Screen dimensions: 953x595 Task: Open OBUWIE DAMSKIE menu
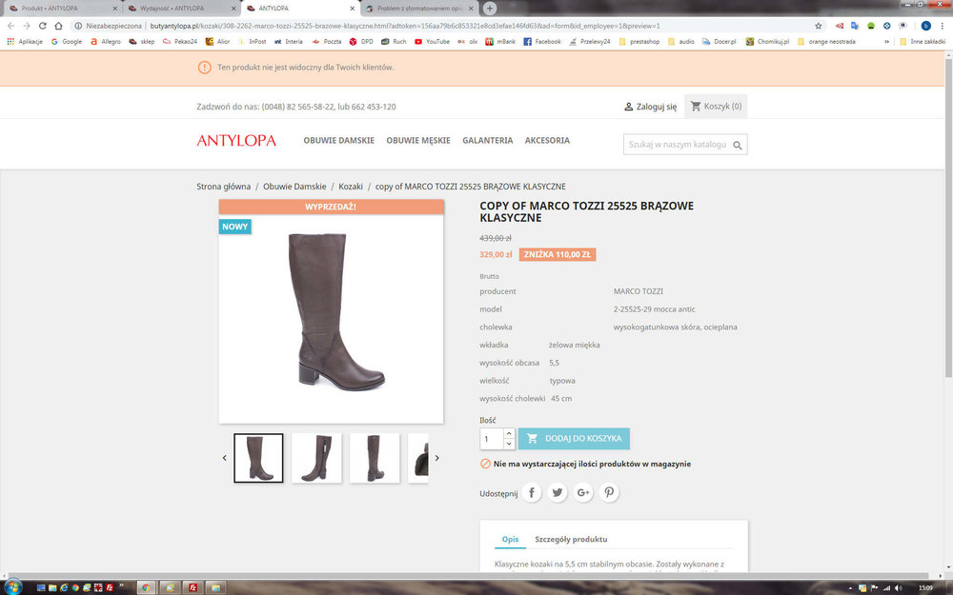pyautogui.click(x=338, y=140)
